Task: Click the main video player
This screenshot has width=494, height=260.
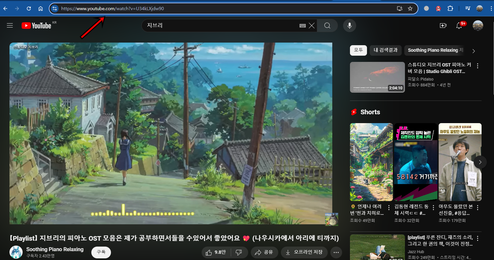Action: tap(171, 133)
